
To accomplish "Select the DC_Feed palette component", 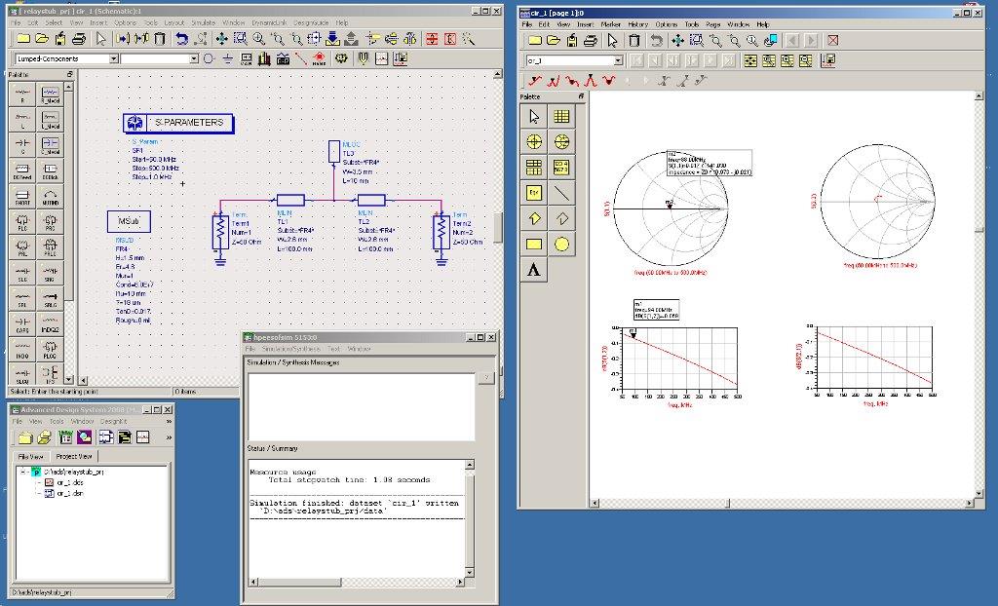I will pos(22,171).
